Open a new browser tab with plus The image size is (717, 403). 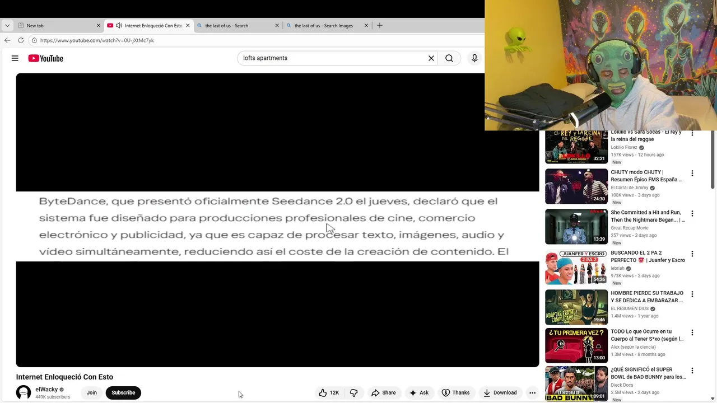pyautogui.click(x=380, y=25)
